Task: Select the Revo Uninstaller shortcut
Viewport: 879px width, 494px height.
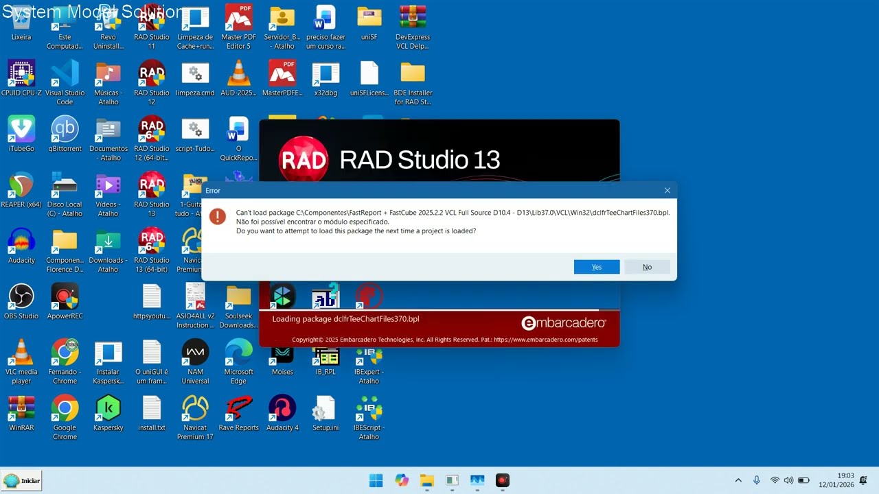Action: coord(108,27)
